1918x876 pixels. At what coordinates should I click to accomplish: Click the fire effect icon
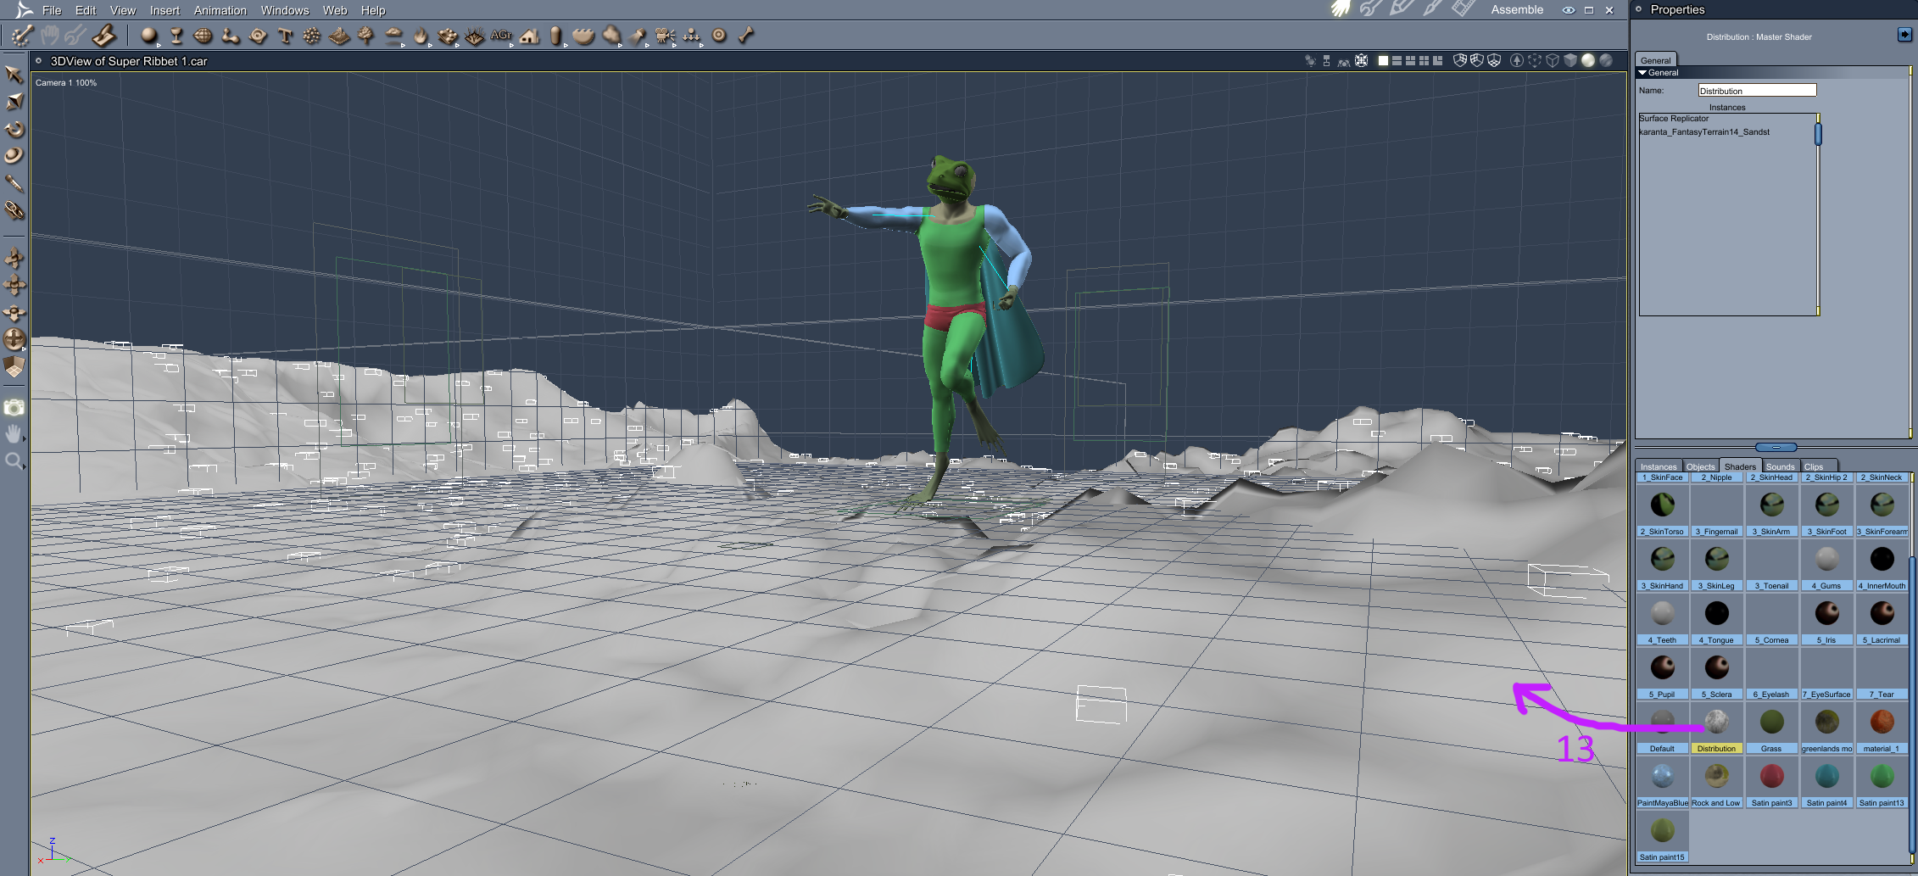(421, 36)
